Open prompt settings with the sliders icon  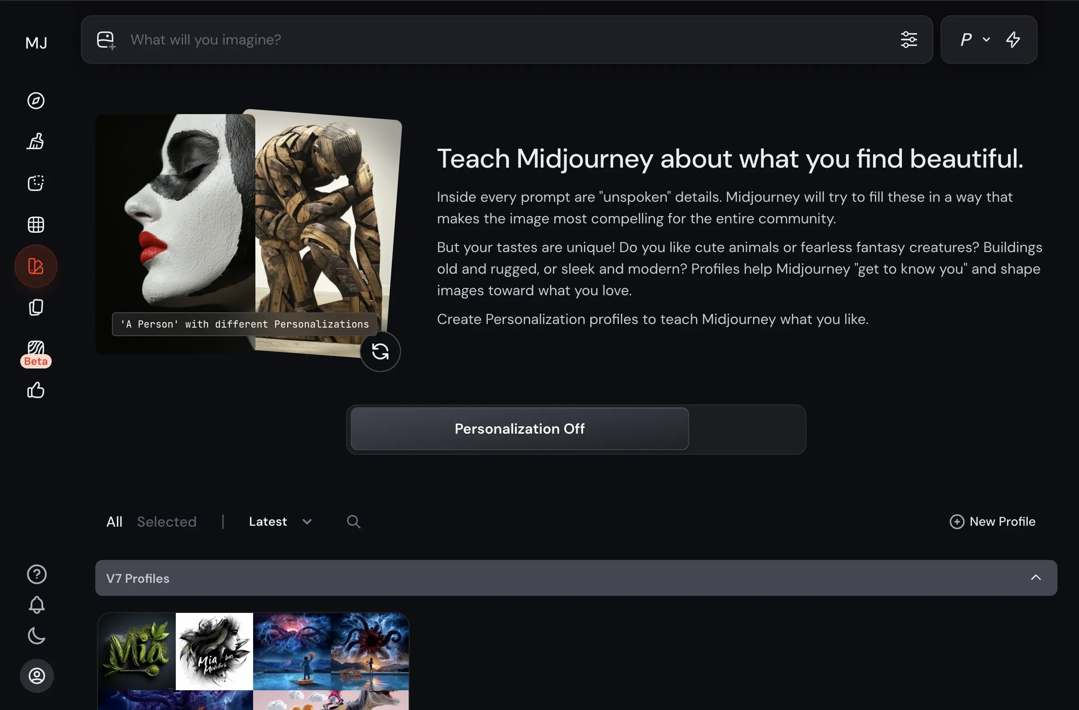click(909, 40)
